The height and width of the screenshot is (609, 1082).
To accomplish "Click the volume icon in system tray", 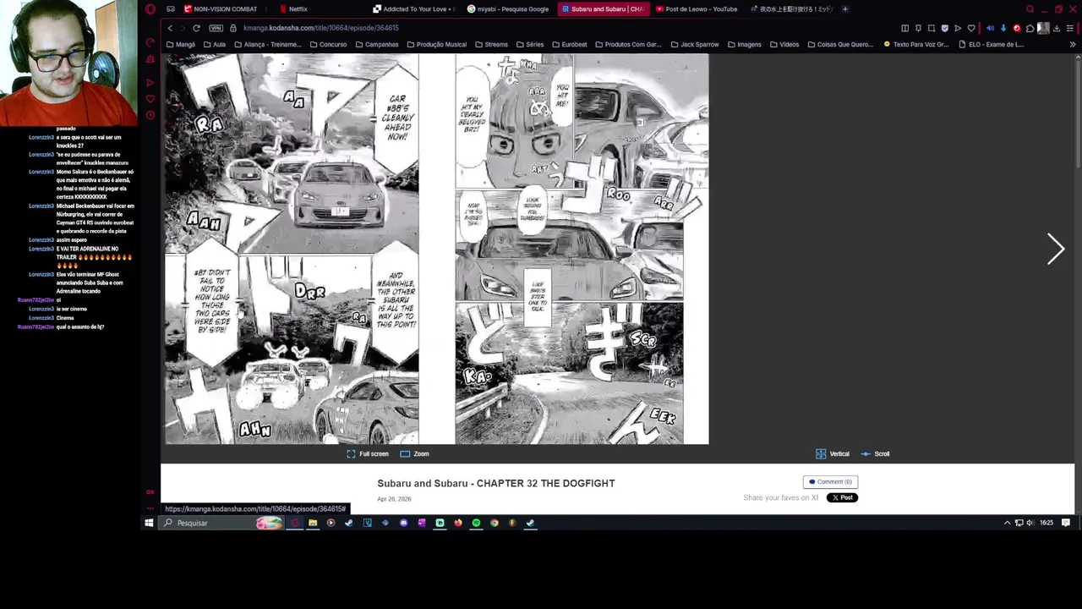I will (1030, 523).
